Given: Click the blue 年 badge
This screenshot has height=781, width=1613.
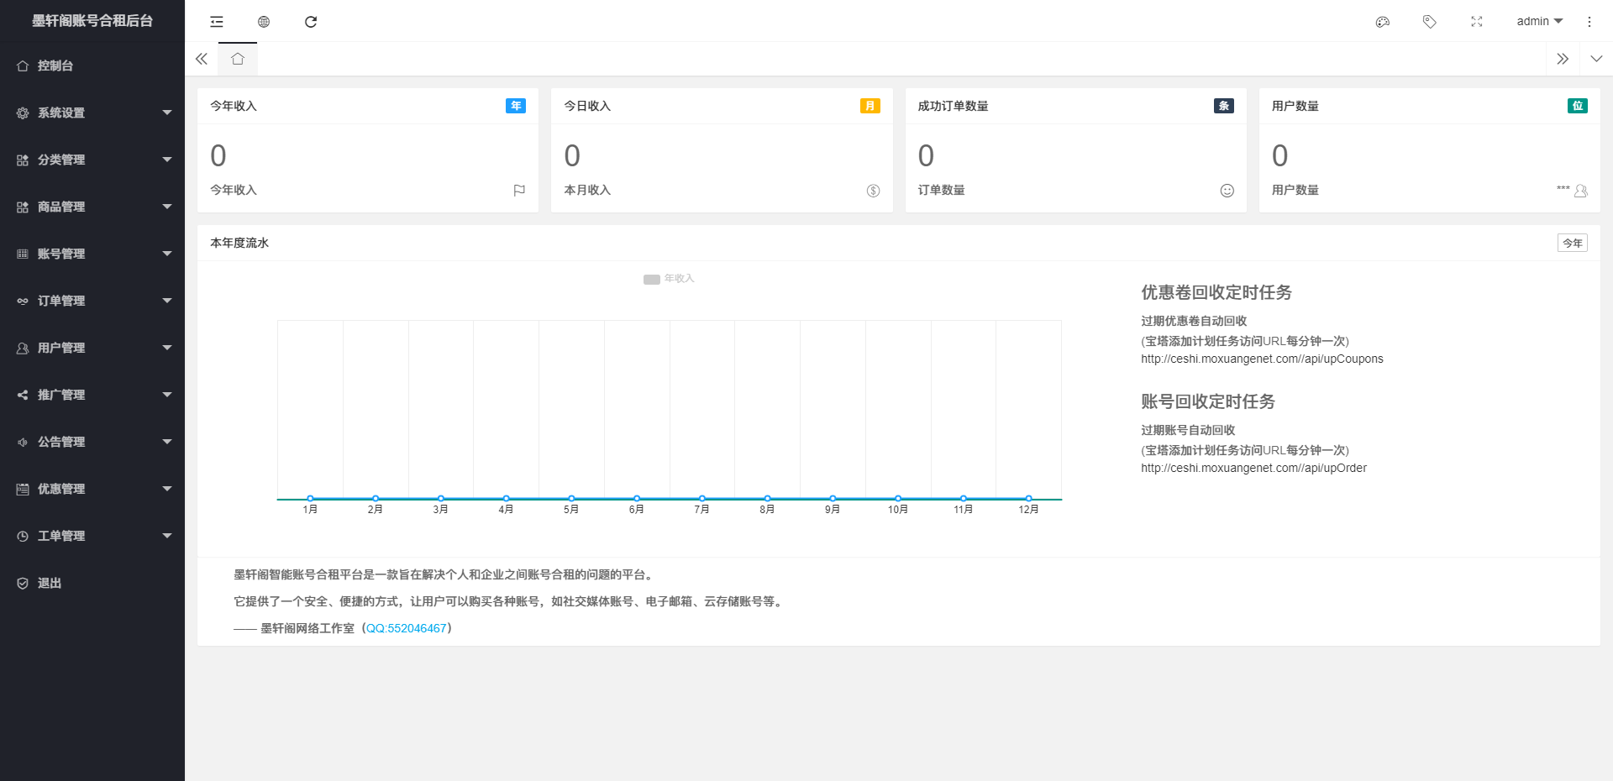Looking at the screenshot, I should point(516,106).
